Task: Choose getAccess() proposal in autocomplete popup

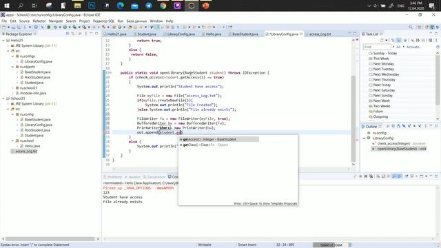Action: 219,139
